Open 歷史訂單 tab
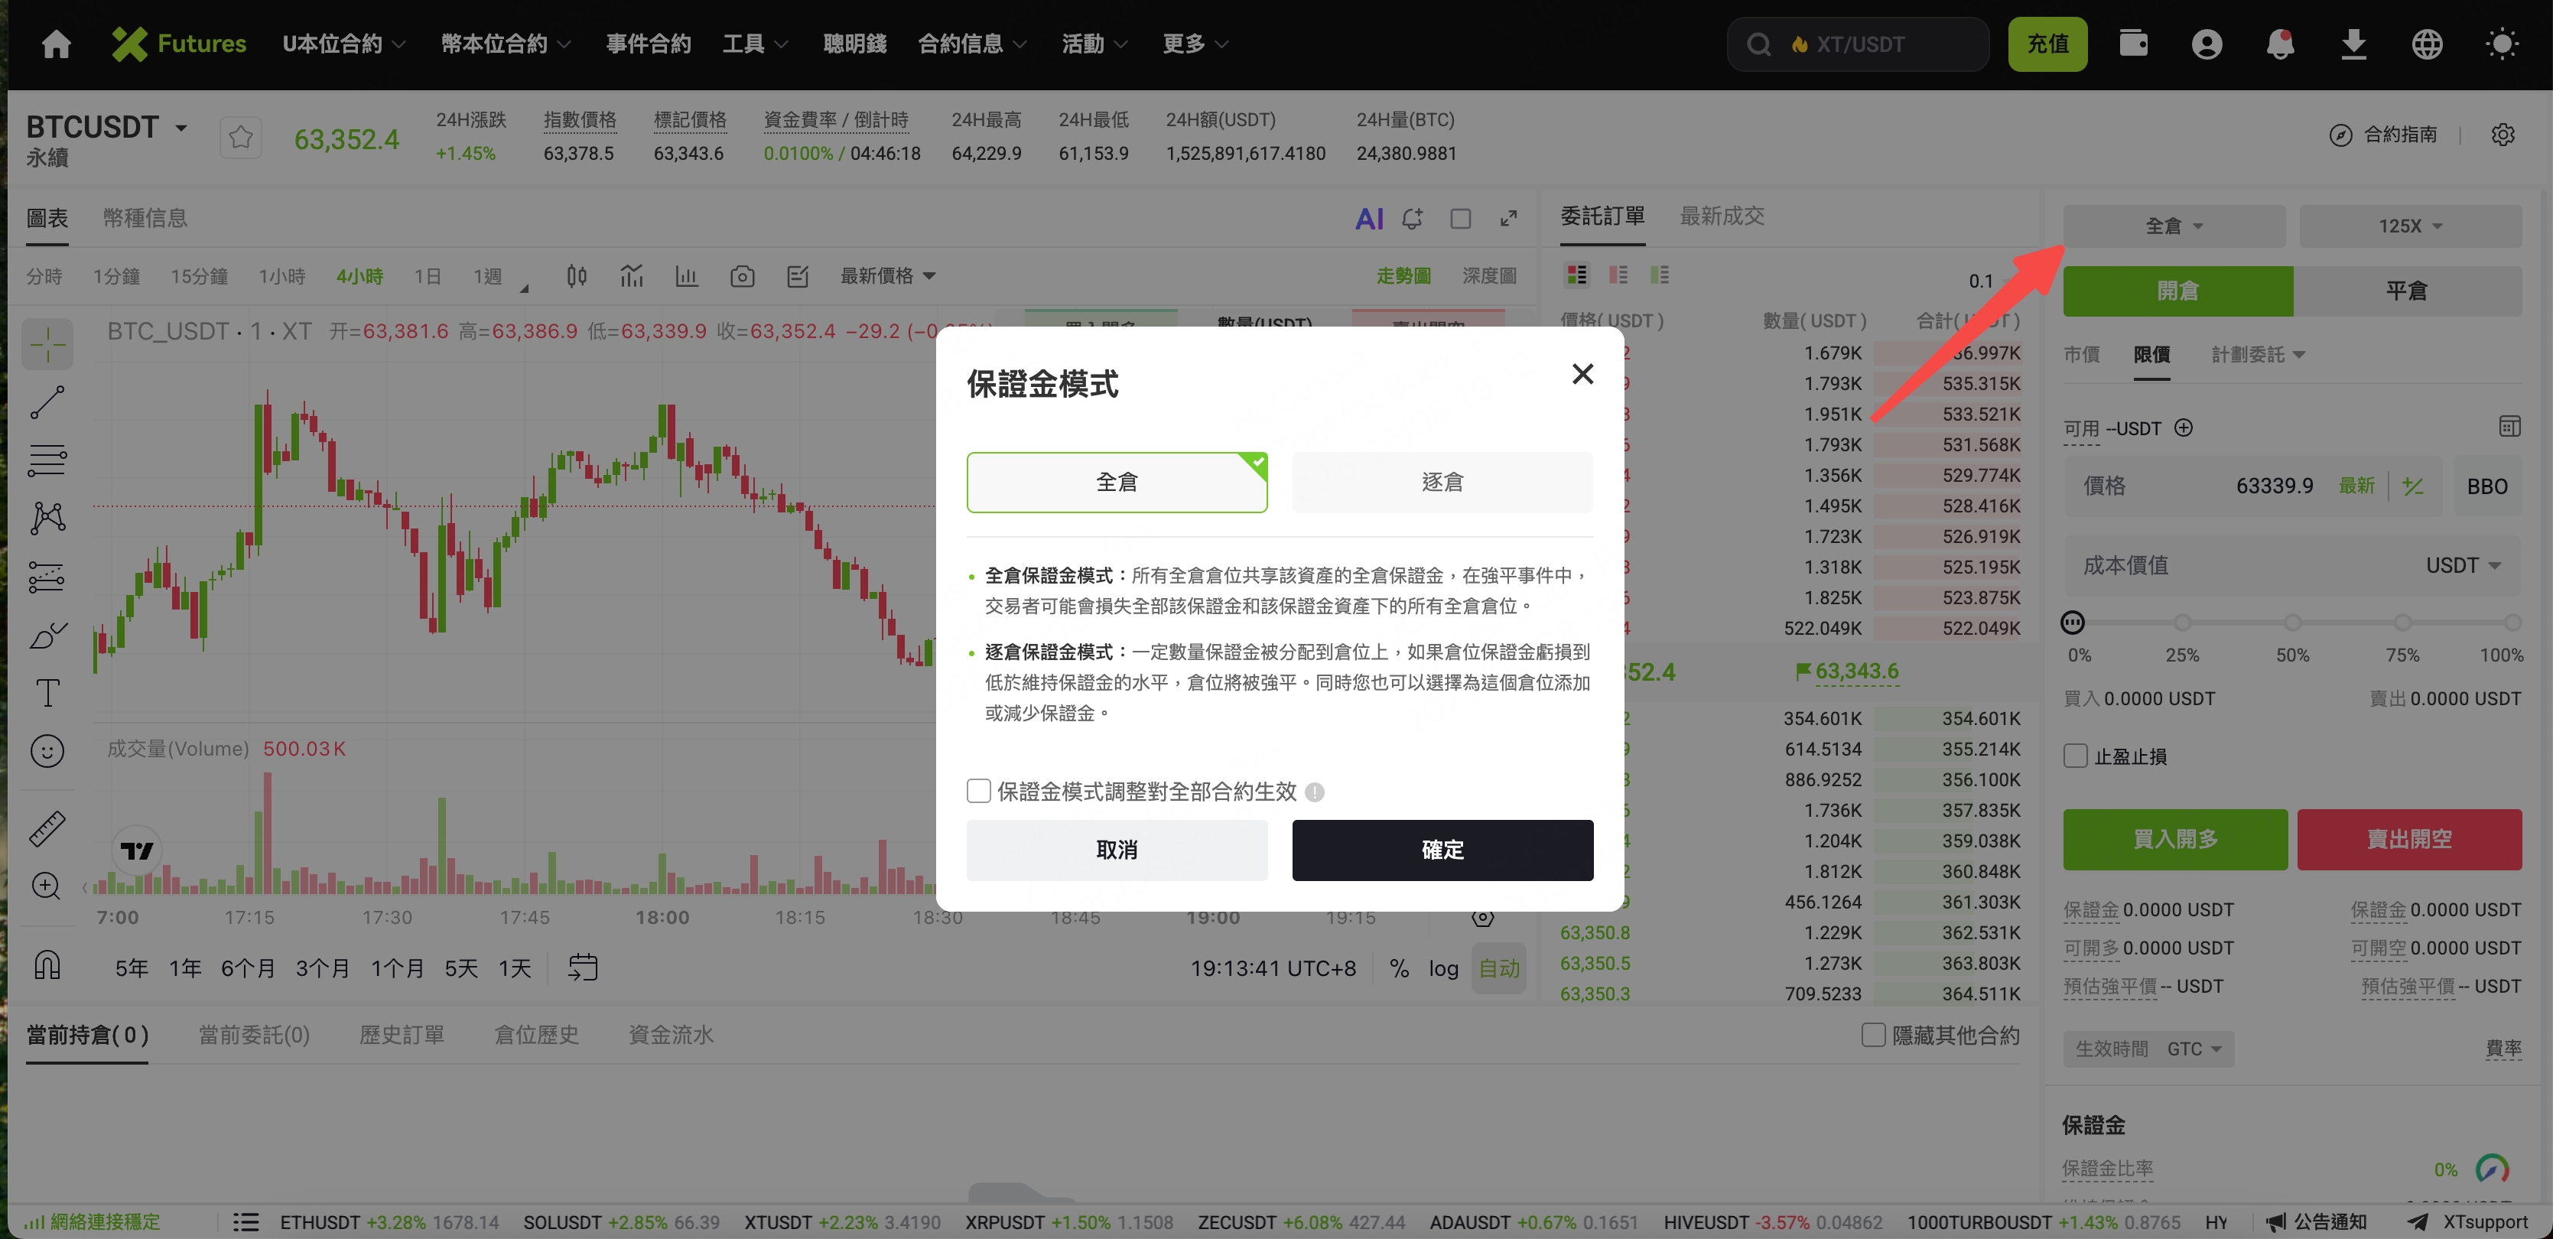Image resolution: width=2553 pixels, height=1239 pixels. tap(402, 1035)
